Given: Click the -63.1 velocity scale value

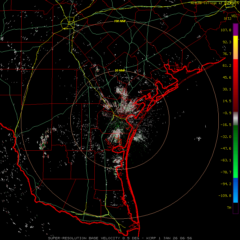Looking at the screenshot, I should click(x=226, y=160).
